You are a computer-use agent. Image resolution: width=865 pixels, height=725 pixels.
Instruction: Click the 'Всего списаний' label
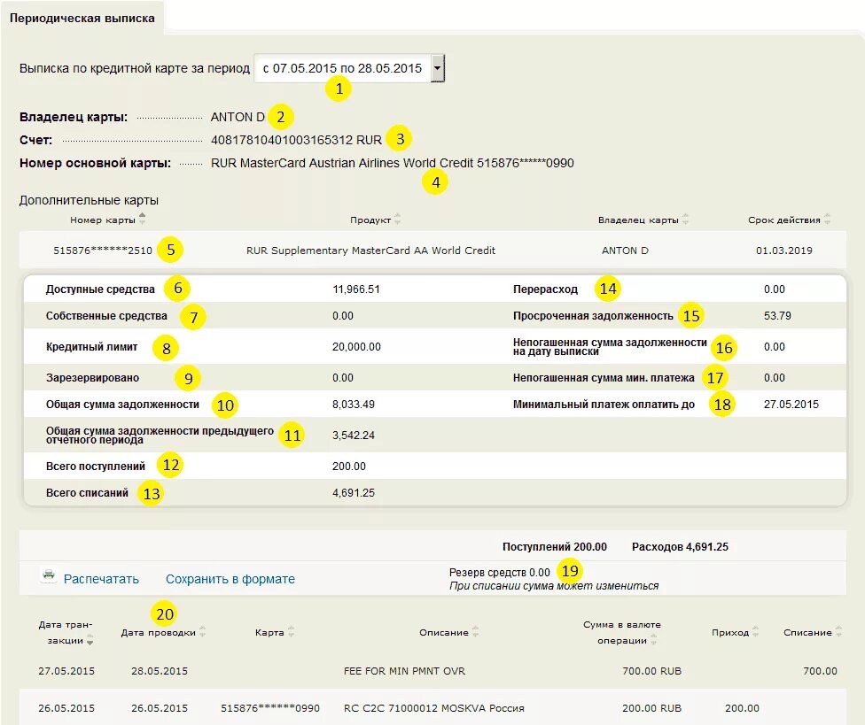coord(87,492)
